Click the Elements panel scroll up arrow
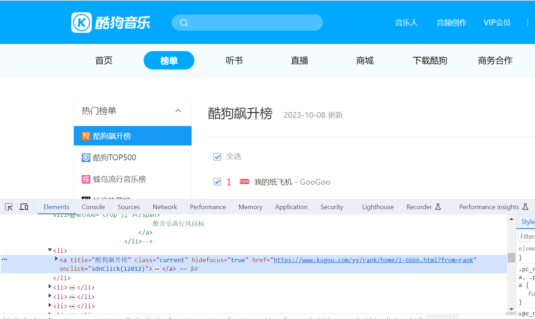Screen dimensions: 535x319 (511, 219)
